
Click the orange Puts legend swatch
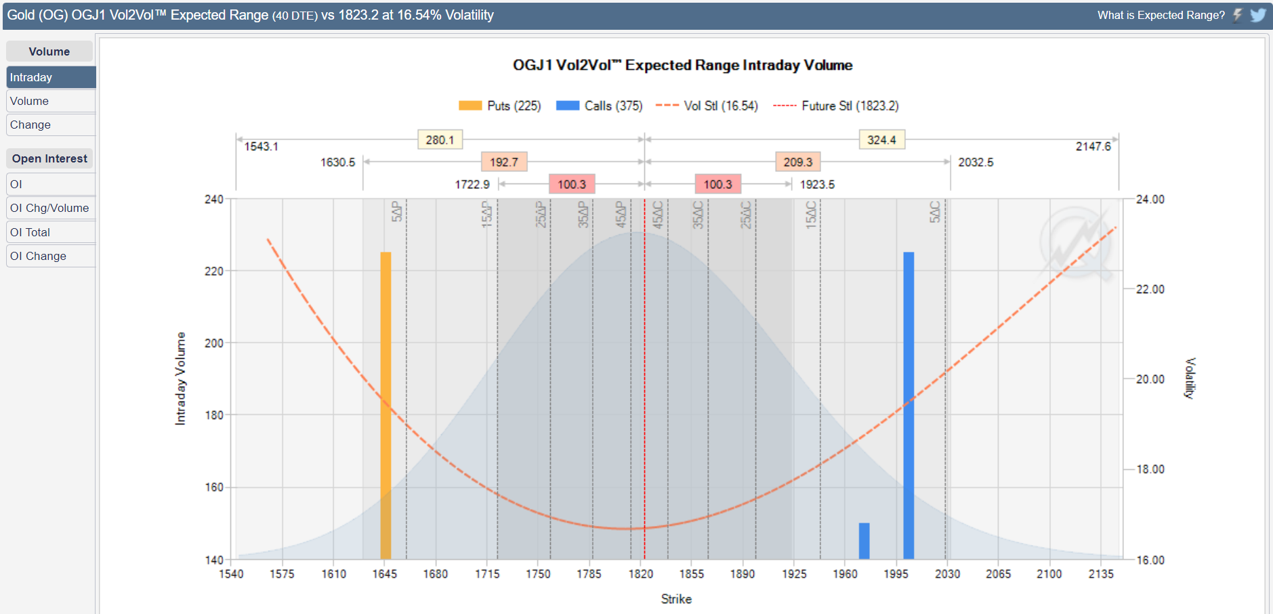(470, 106)
